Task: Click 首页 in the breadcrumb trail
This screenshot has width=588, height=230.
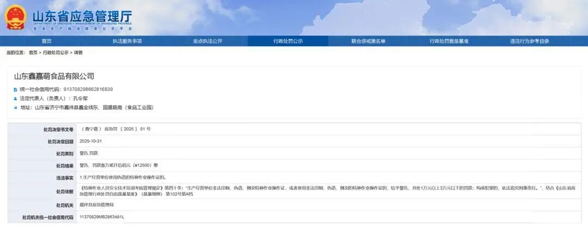Action: pyautogui.click(x=33, y=53)
